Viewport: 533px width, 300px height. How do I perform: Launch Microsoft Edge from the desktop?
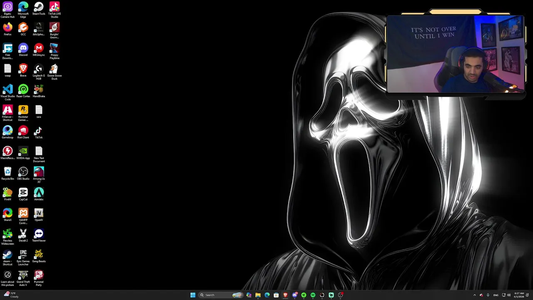click(x=23, y=10)
